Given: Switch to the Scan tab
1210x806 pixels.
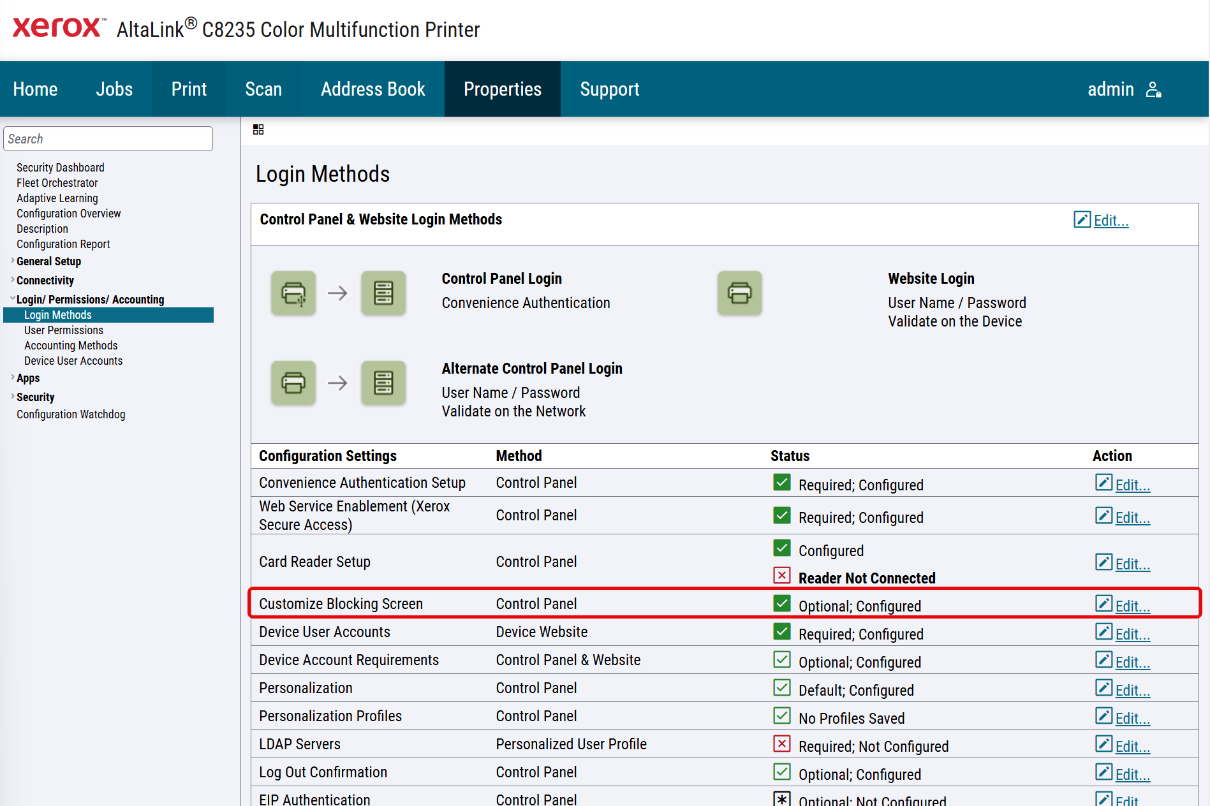Looking at the screenshot, I should (x=263, y=89).
